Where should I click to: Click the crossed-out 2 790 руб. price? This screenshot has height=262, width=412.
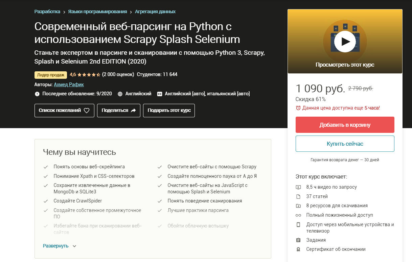pyautogui.click(x=361, y=89)
